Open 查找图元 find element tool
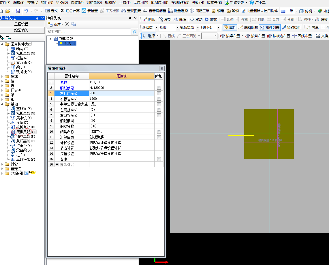329x265 pixels. pyautogui.click(x=131, y=11)
